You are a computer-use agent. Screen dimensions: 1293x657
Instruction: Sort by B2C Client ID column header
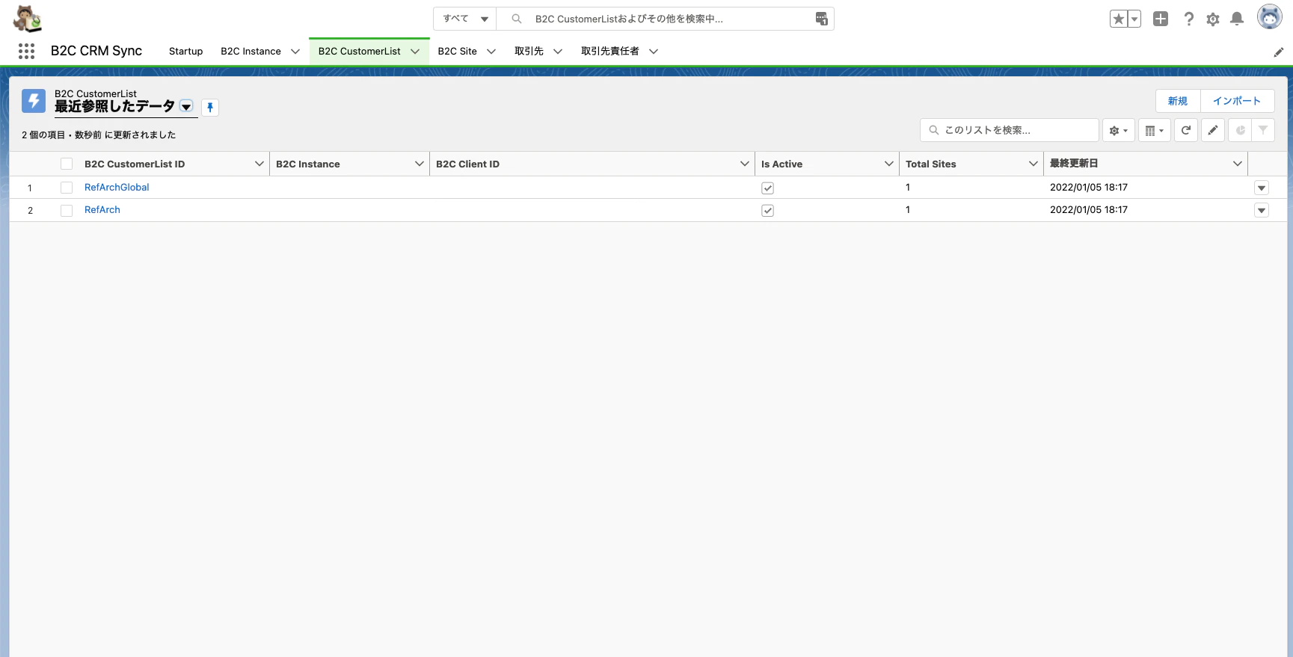pyautogui.click(x=467, y=164)
